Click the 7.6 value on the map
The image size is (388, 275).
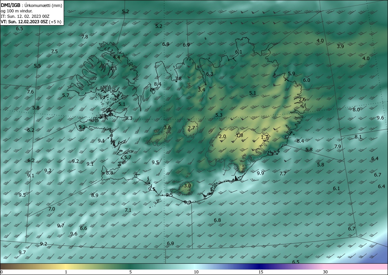(30, 92)
